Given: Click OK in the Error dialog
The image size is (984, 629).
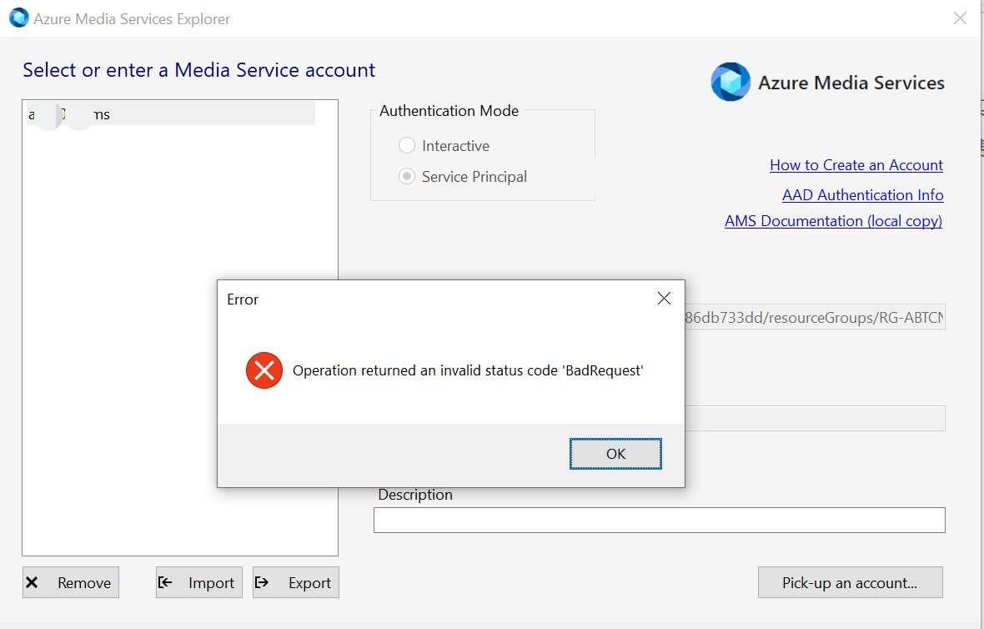Looking at the screenshot, I should click(x=615, y=454).
